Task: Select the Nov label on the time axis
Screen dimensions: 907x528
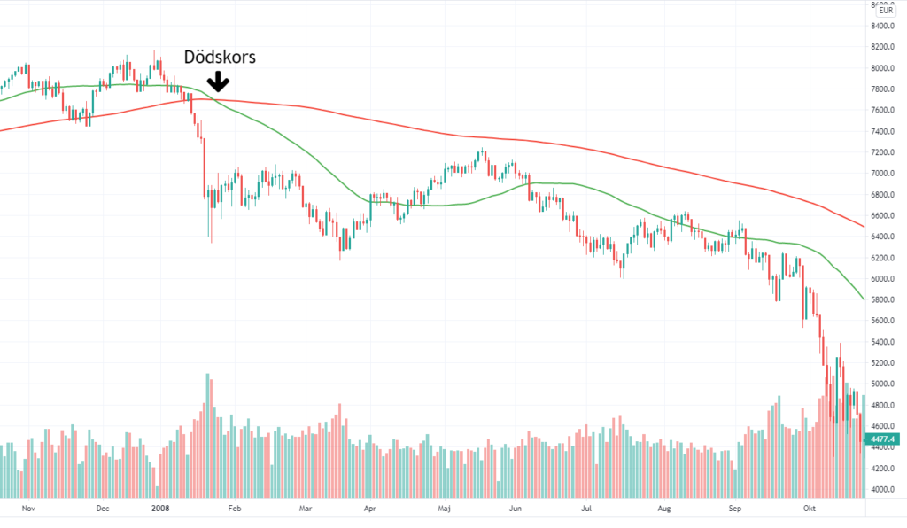Action: click(x=27, y=509)
